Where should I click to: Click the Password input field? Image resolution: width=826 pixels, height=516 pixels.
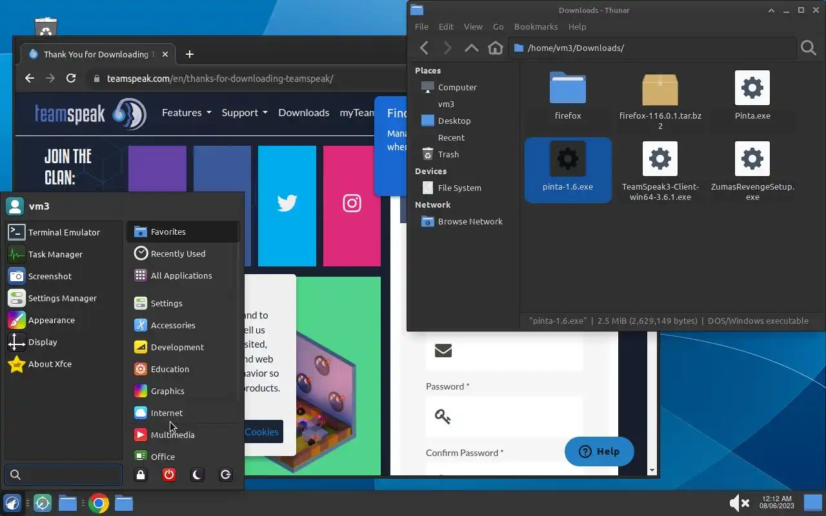tap(504, 417)
